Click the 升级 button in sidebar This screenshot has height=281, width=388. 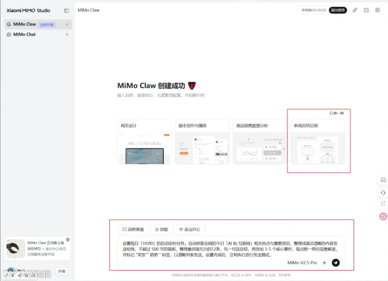(x=62, y=272)
